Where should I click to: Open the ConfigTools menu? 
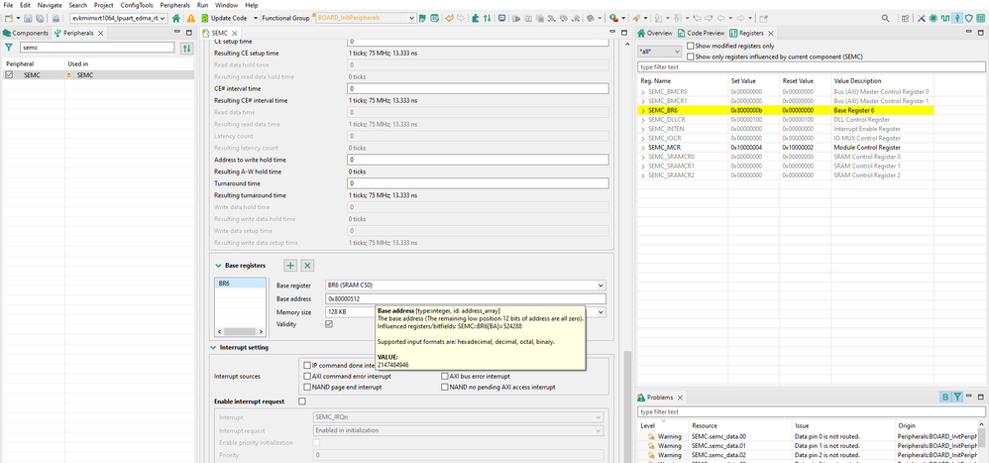click(x=137, y=5)
